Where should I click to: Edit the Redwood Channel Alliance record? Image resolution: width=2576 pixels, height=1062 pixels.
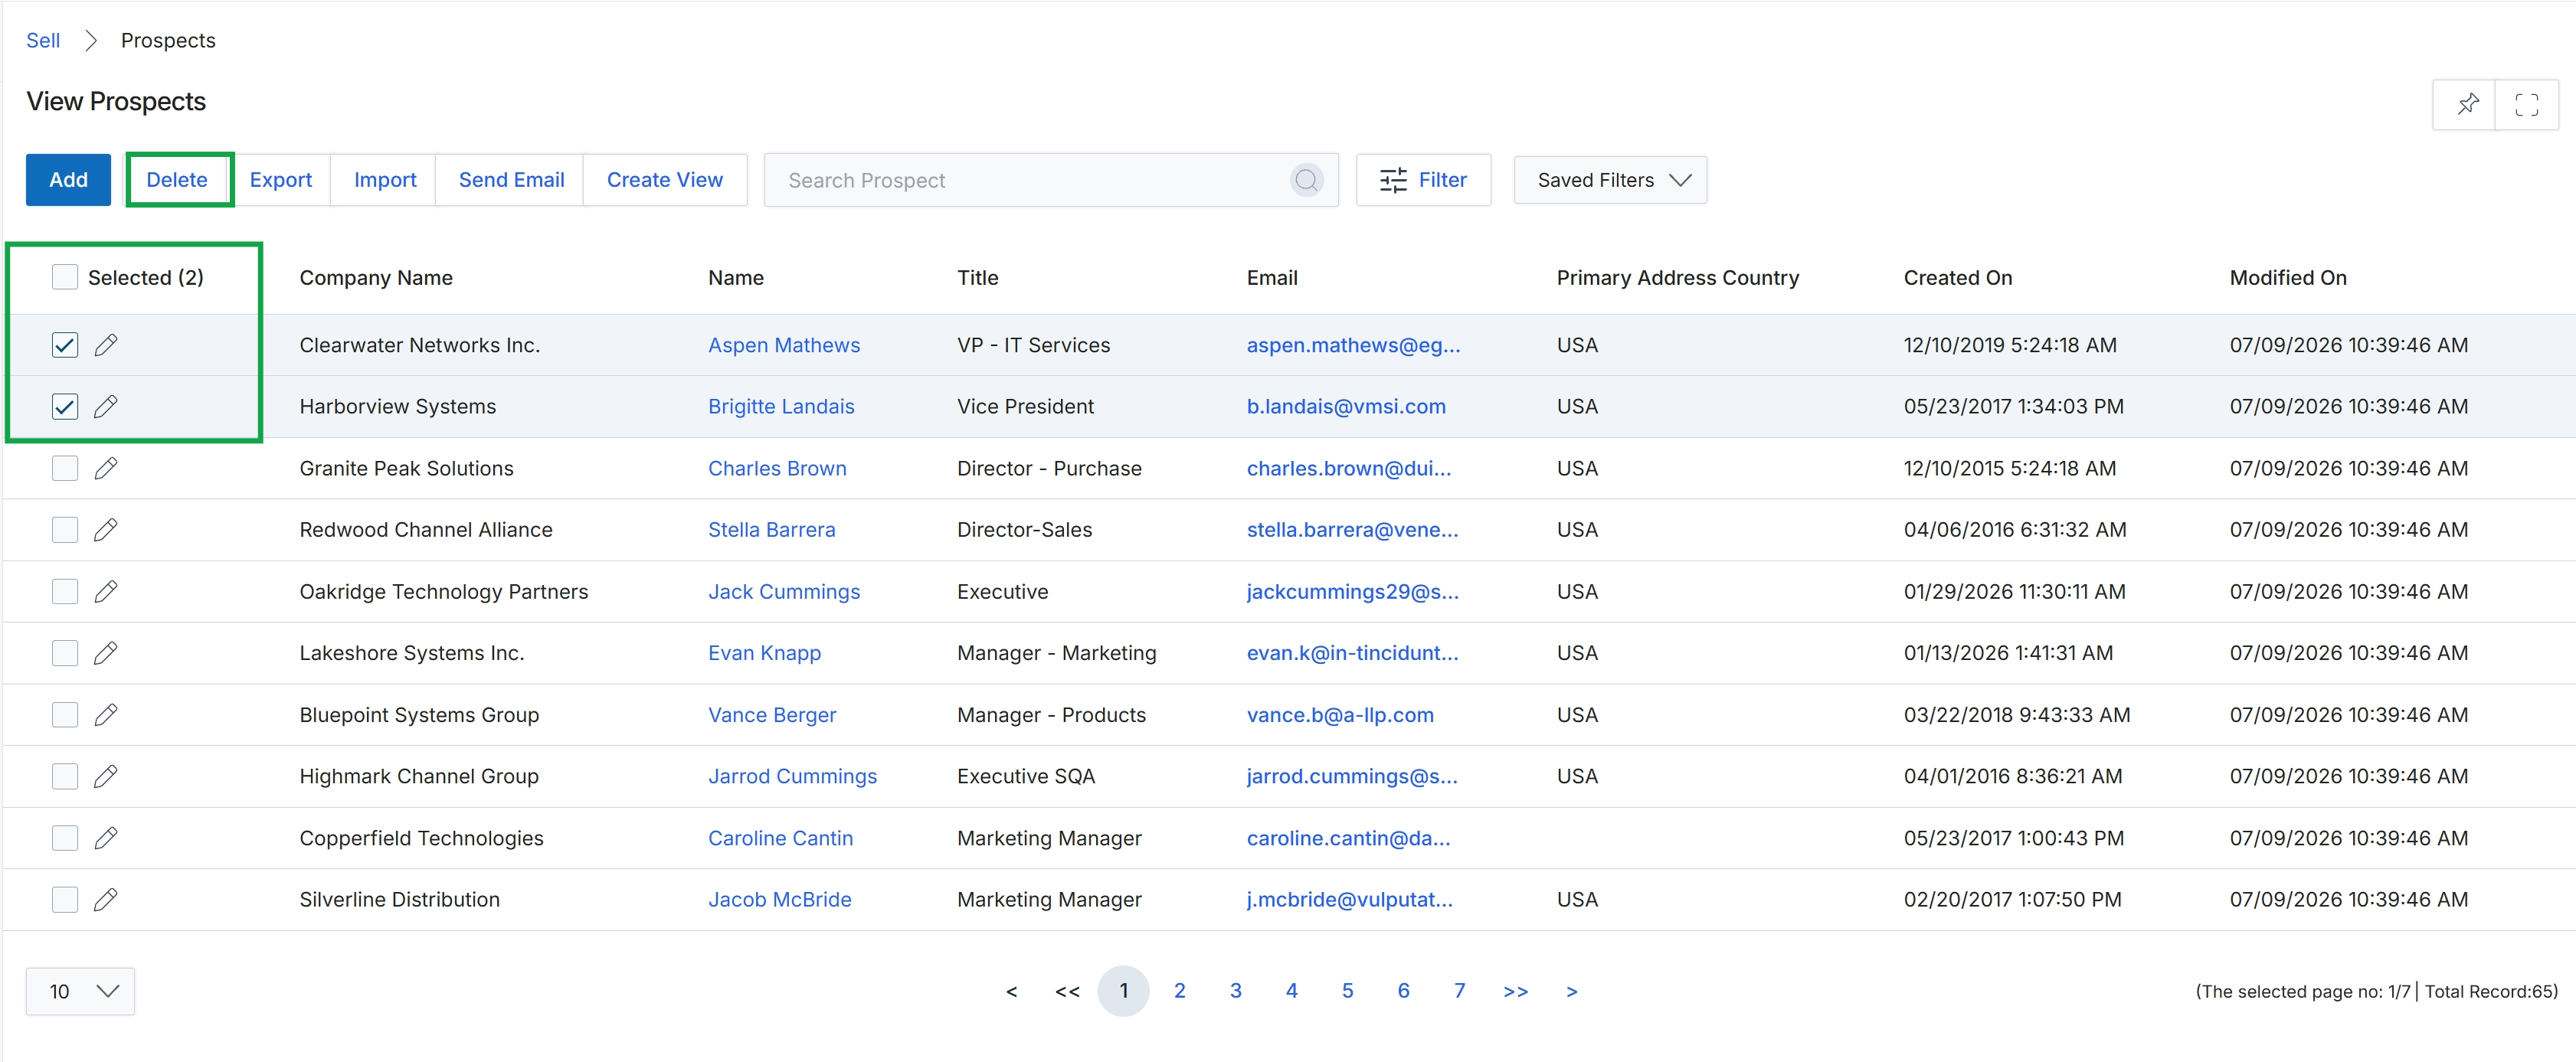pos(106,530)
